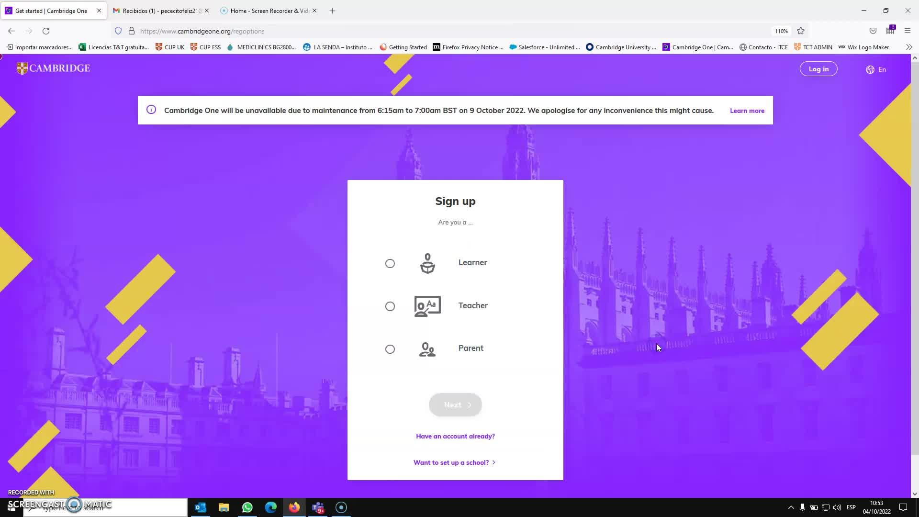The image size is (919, 517).
Task: Reload the page with refresh icon
Action: (x=46, y=31)
